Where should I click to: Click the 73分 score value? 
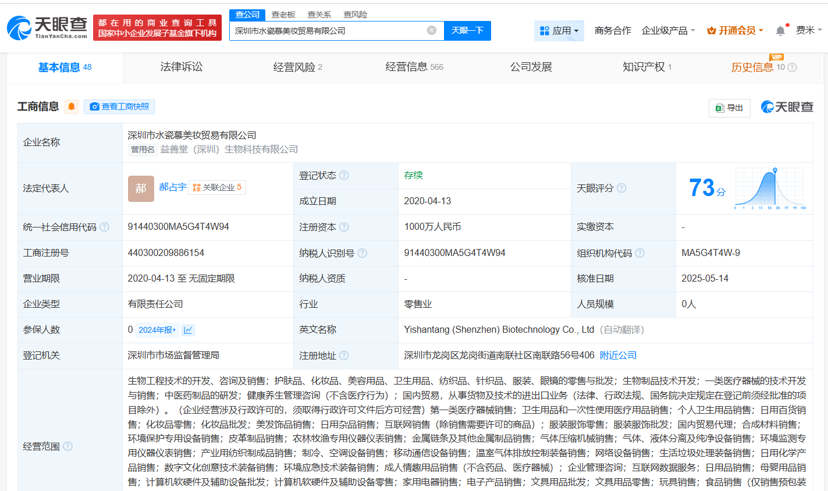pyautogui.click(x=707, y=188)
